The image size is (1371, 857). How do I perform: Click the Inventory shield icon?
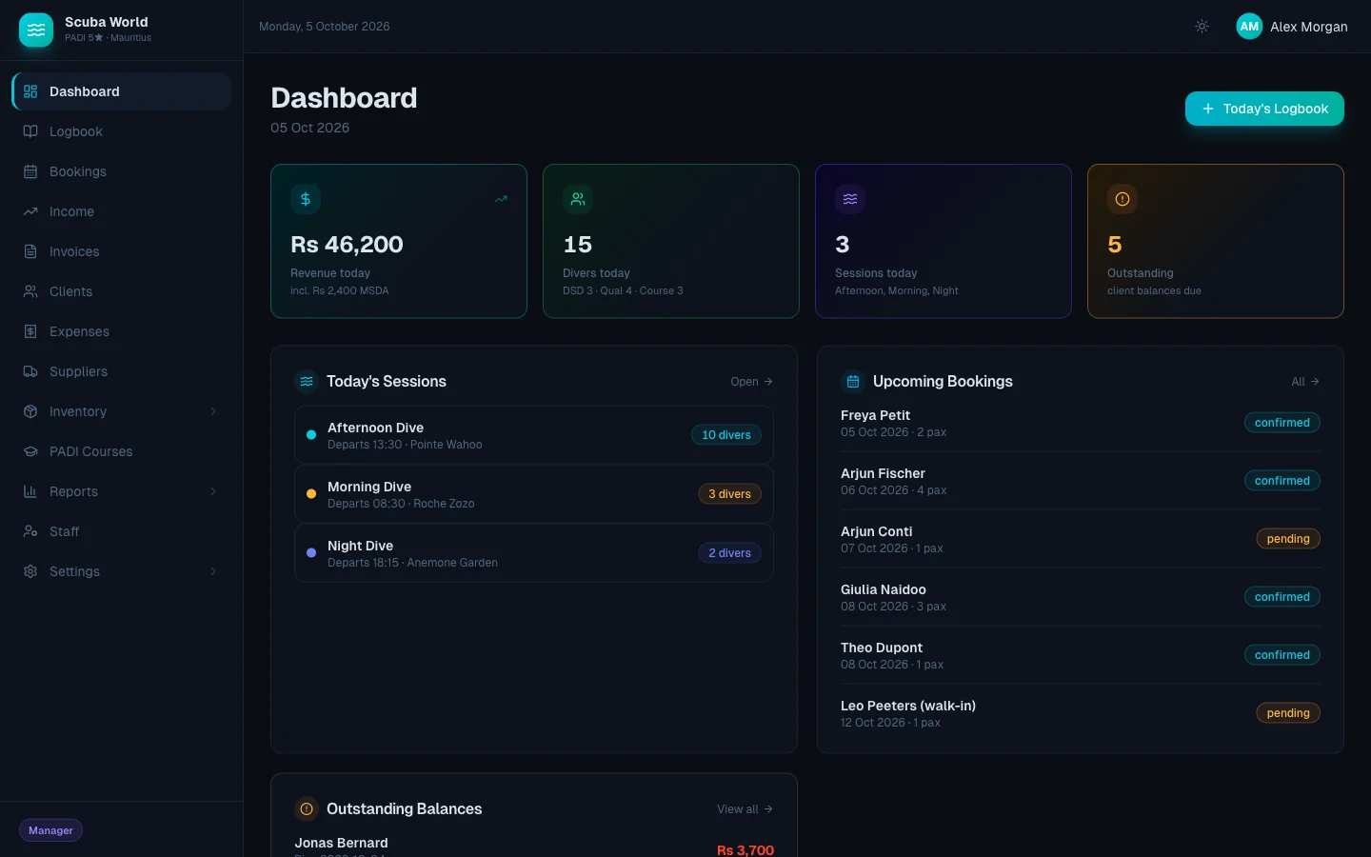point(30,411)
